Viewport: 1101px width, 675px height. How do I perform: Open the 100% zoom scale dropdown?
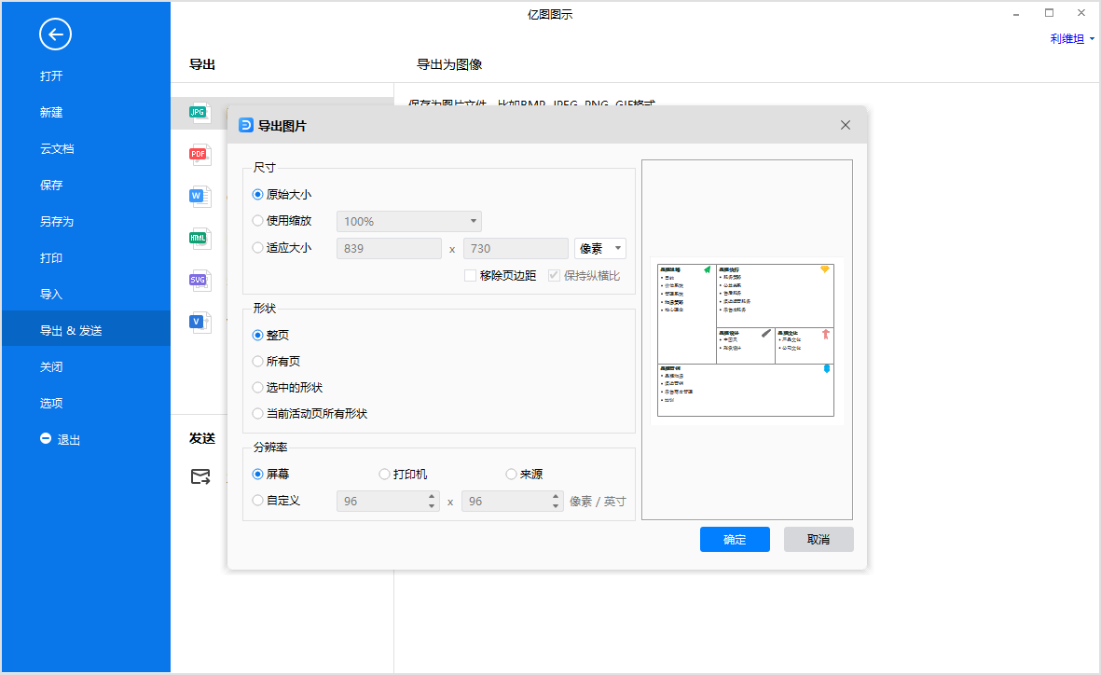(409, 221)
